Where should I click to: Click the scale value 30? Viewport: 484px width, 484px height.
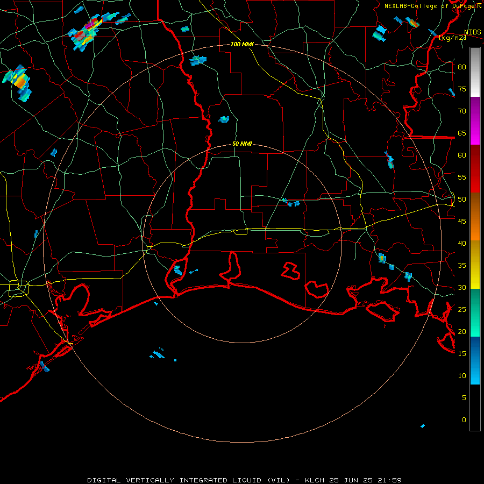tap(462, 287)
